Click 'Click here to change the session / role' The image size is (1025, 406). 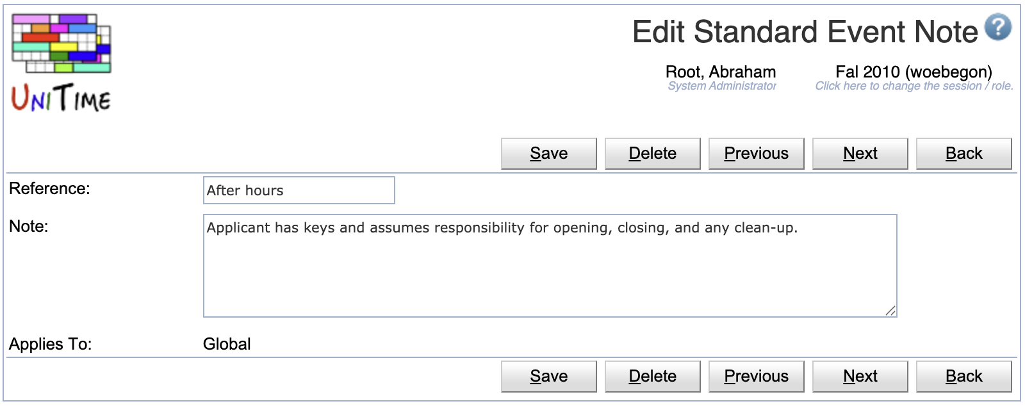[914, 86]
